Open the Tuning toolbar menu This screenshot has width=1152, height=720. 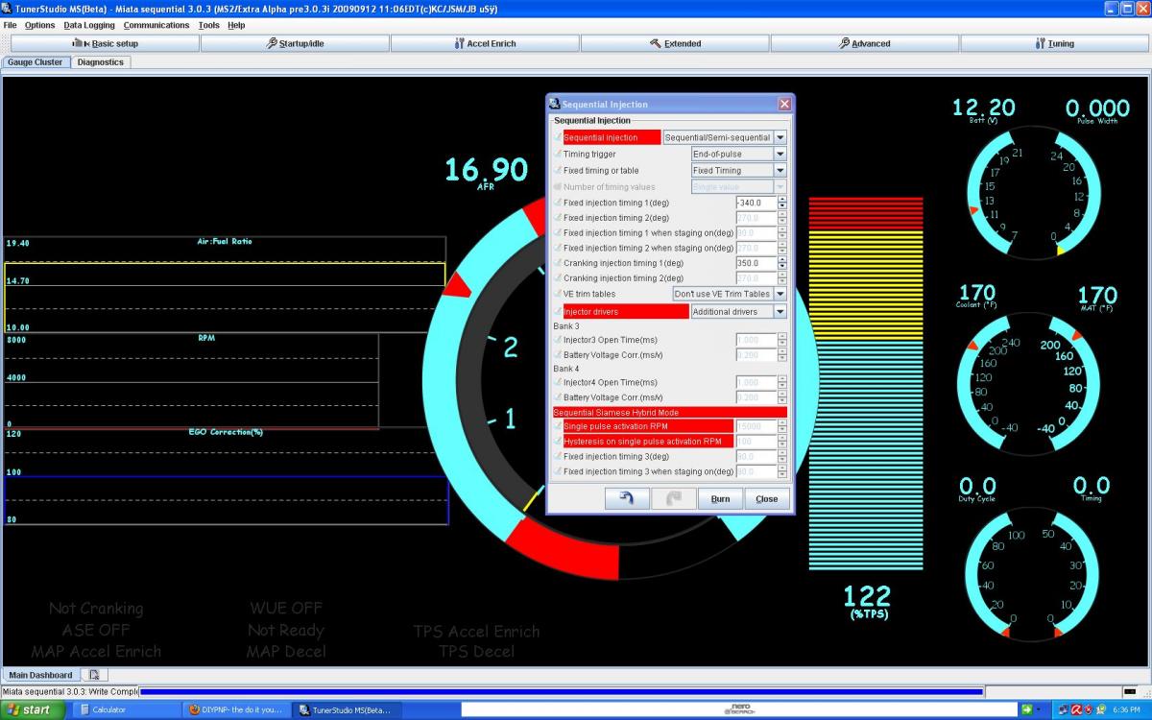1054,43
